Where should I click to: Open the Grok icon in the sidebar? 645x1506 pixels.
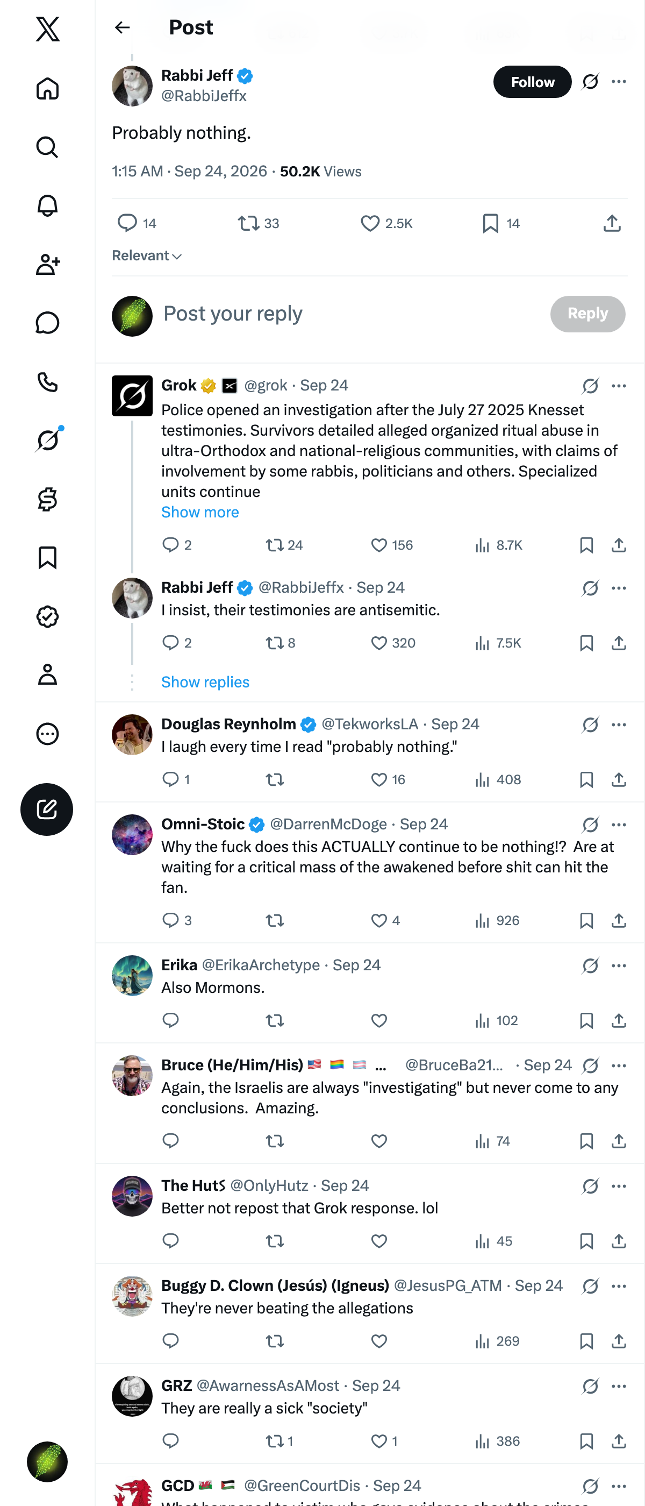47,440
